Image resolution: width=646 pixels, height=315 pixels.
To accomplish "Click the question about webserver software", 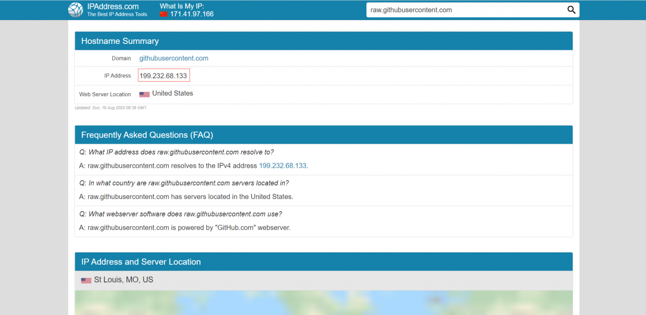I will (x=181, y=214).
